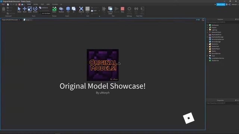239x134 pixels.
Task: Open the UI insert tool
Action: [x=74, y=9]
